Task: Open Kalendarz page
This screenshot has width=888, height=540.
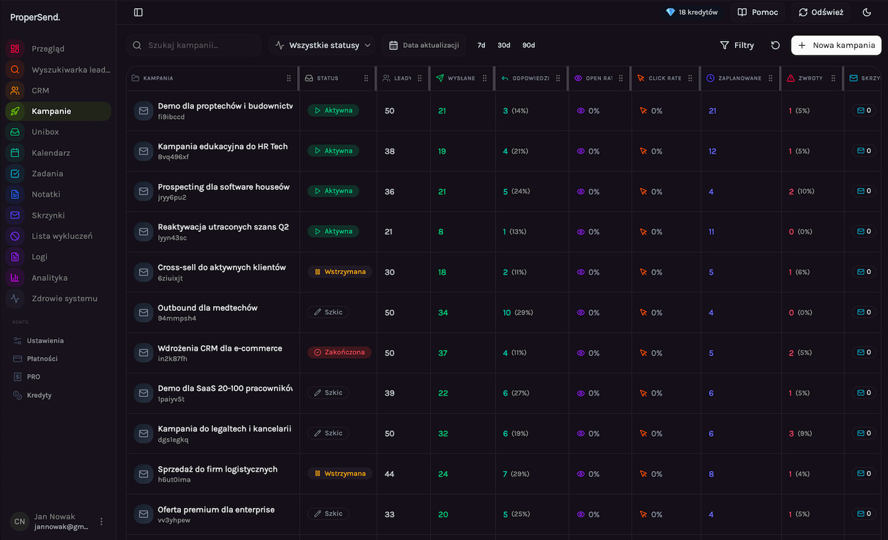Action: pos(57,153)
